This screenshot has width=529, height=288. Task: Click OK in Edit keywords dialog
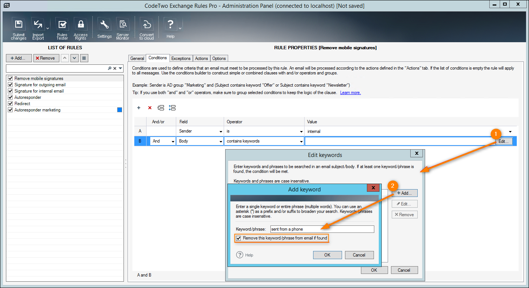374,270
